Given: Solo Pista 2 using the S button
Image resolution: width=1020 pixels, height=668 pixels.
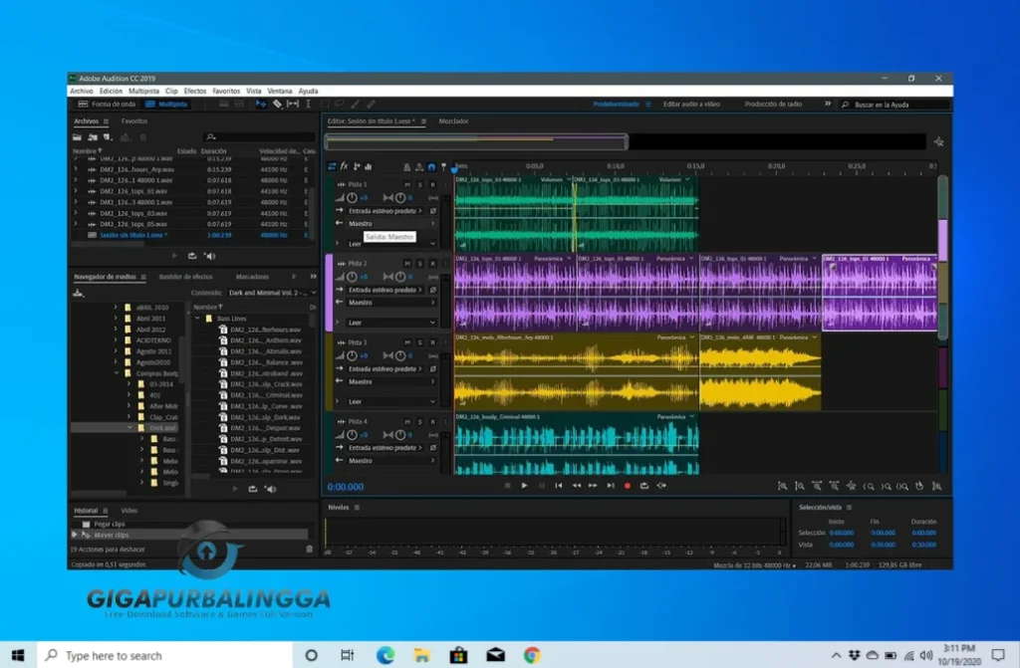Looking at the screenshot, I should [419, 263].
